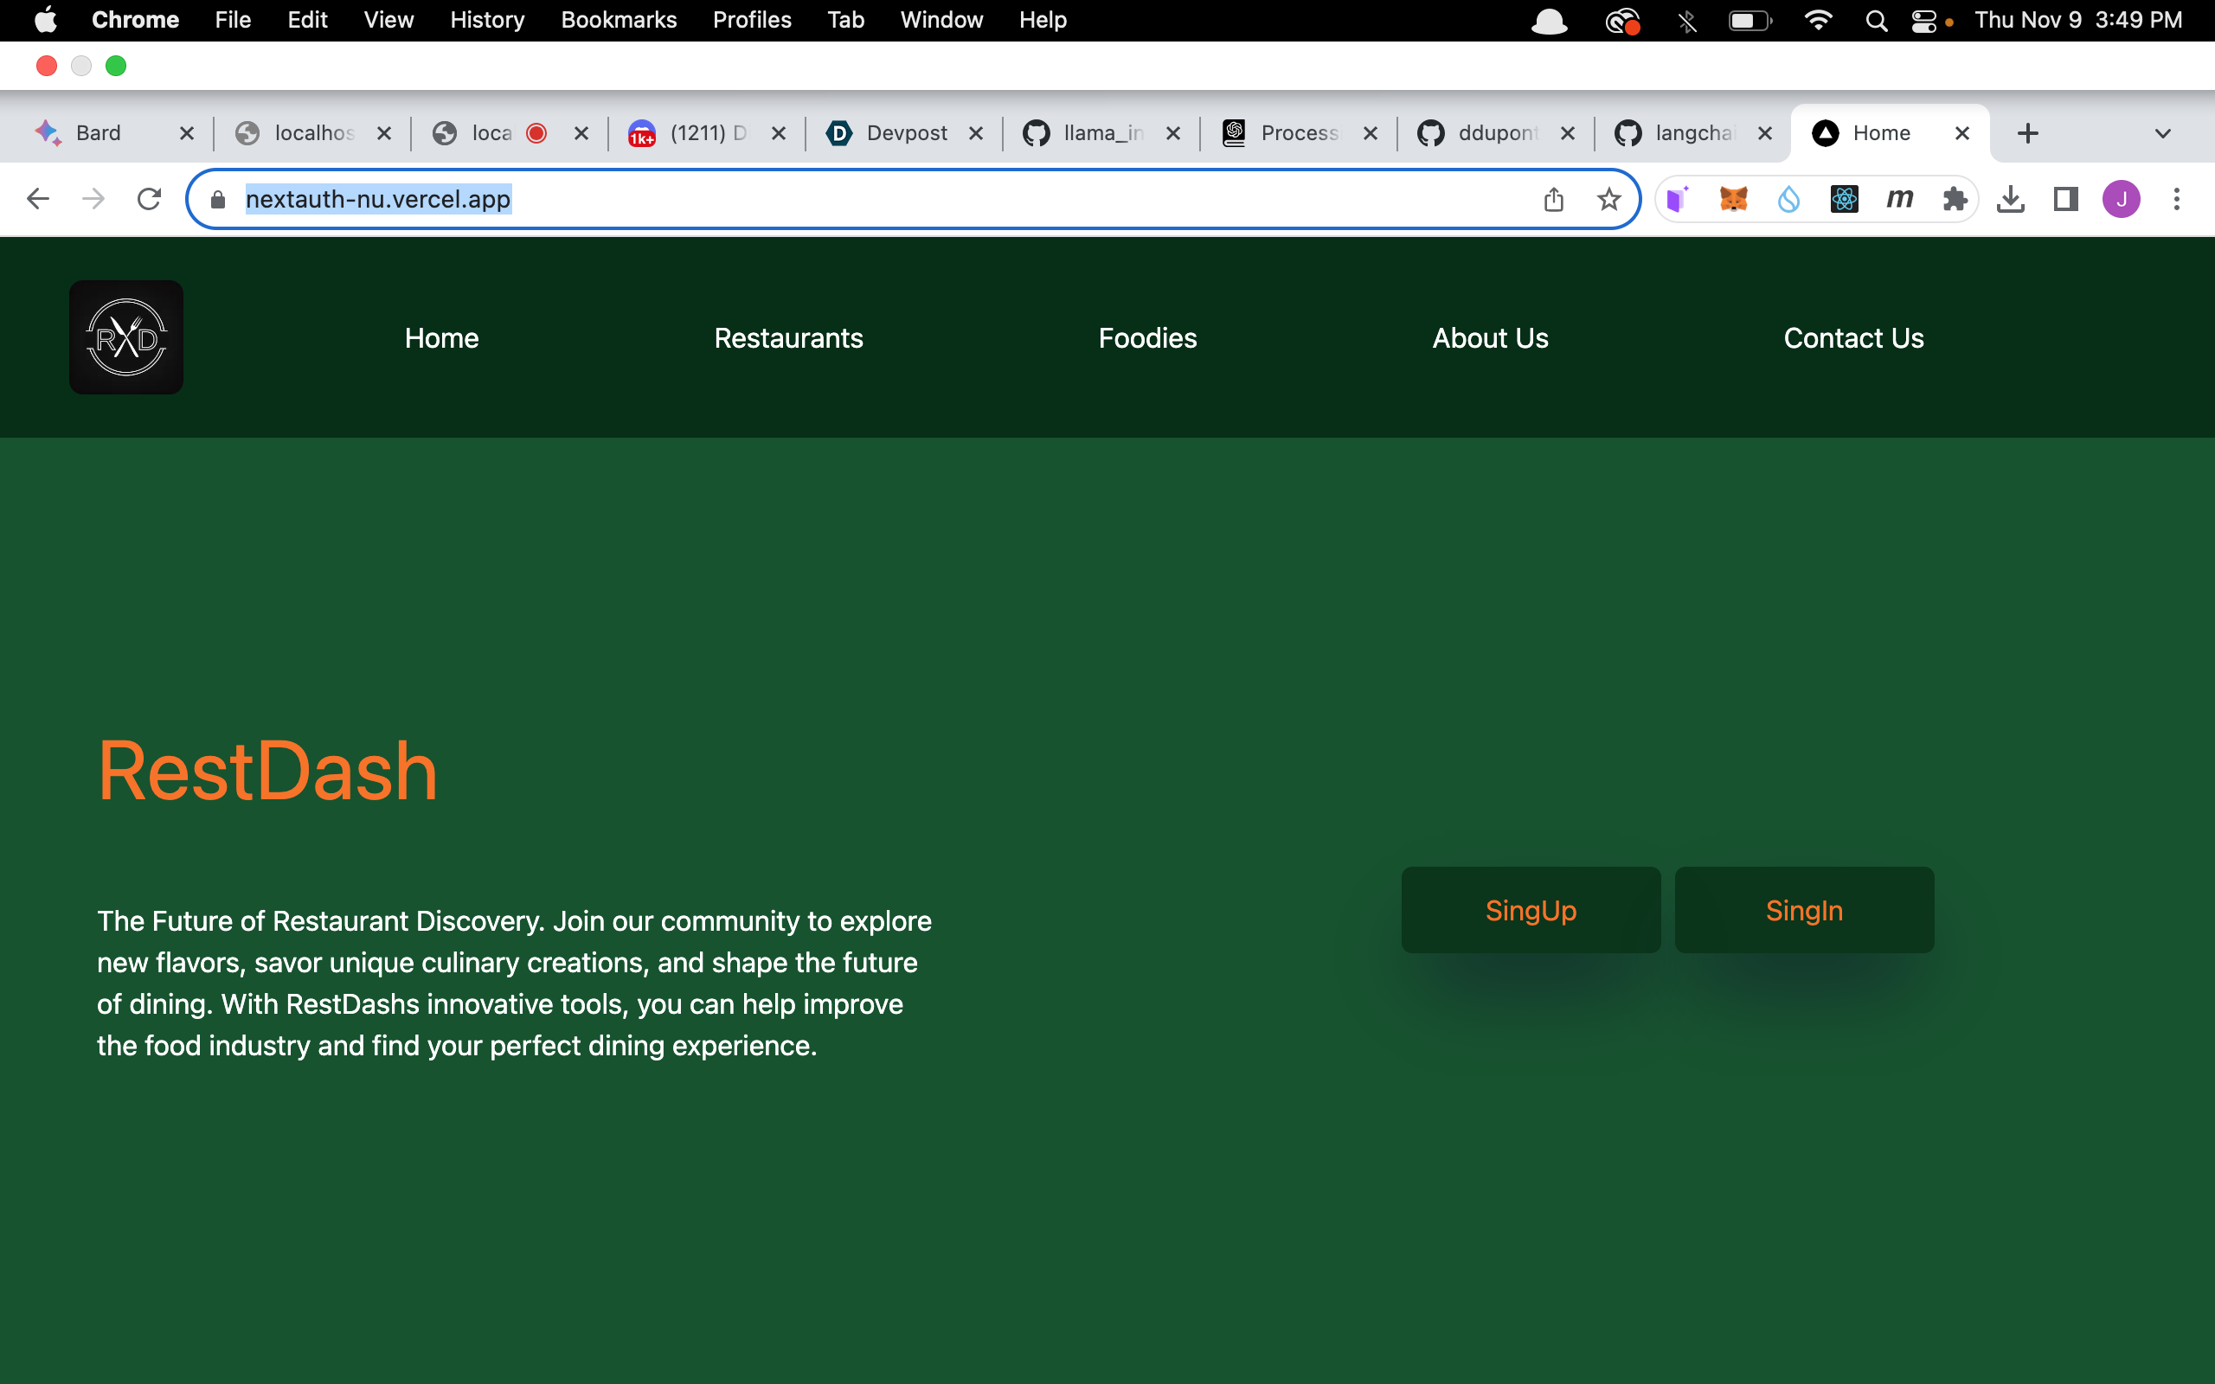Open Chrome three-dot menu
Image resolution: width=2215 pixels, height=1384 pixels.
tap(2177, 199)
